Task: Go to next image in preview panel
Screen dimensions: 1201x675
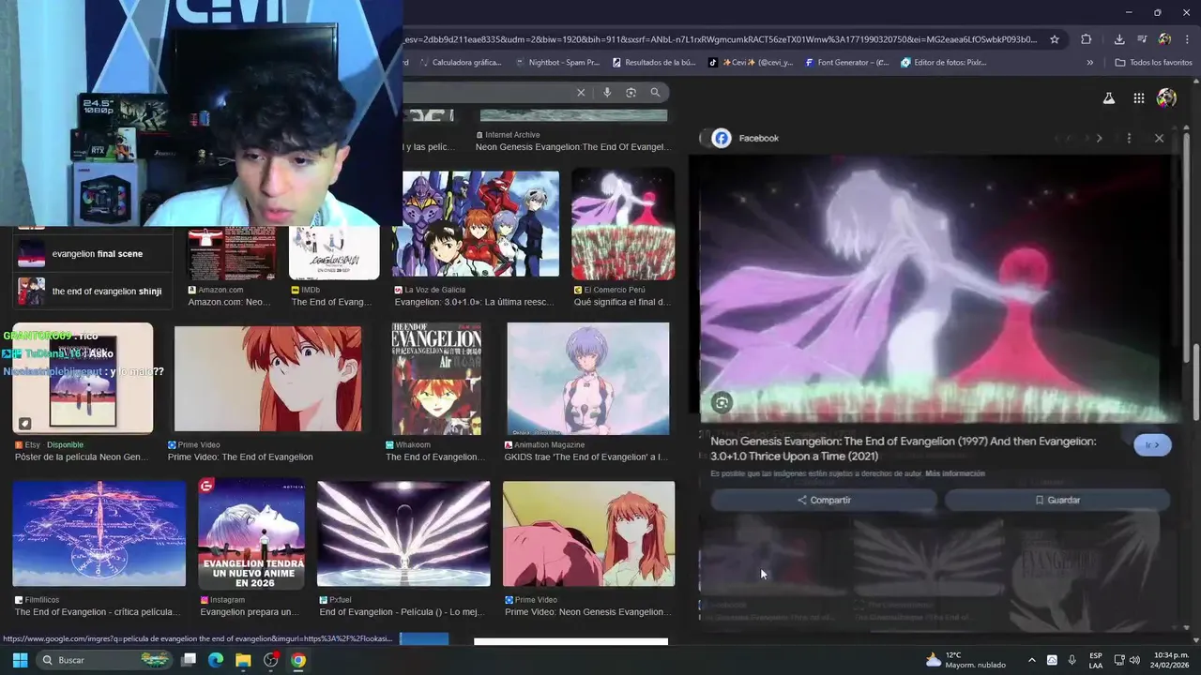Action: pos(1100,138)
